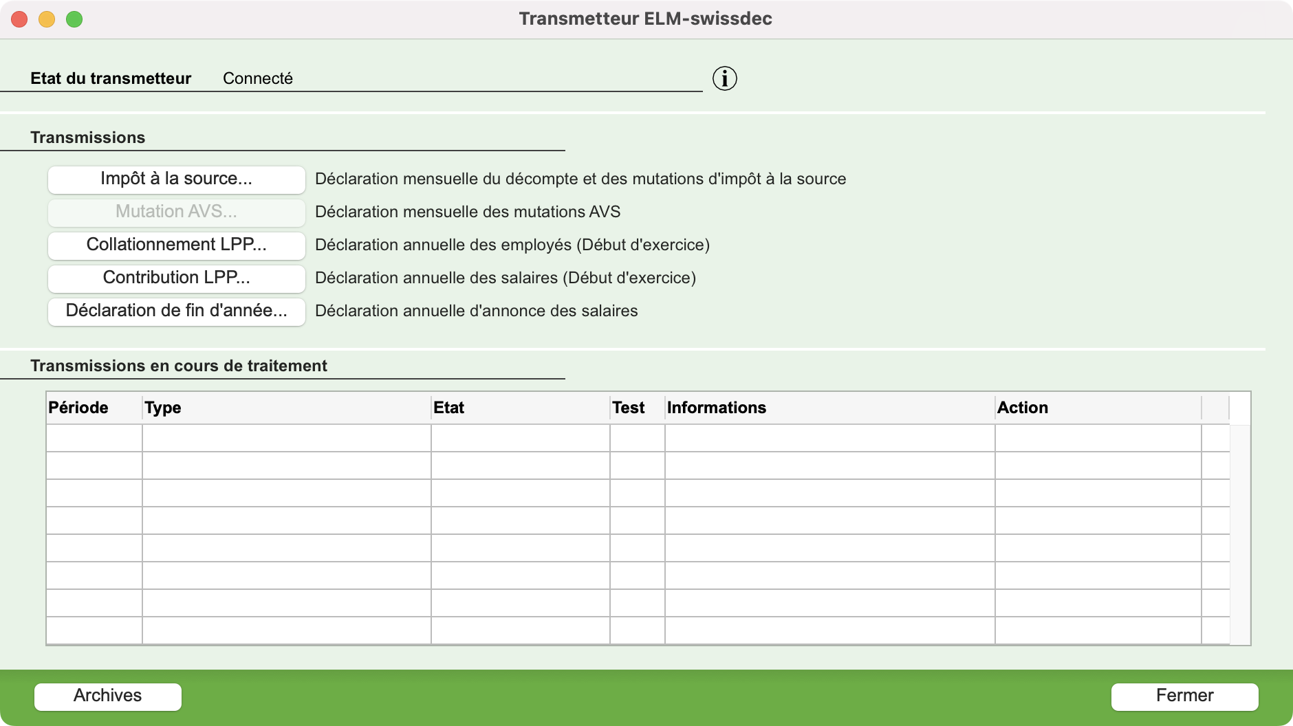Viewport: 1293px width, 726px height.
Task: Click text 'Déclaration annuelle d'annonce des salaires'
Action: 477,311
